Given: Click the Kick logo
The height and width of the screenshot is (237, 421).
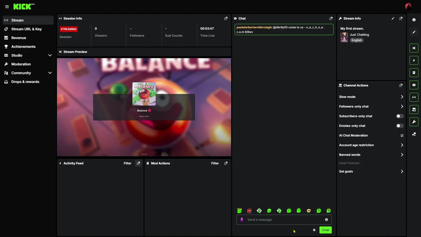Looking at the screenshot, I should [x=24, y=6].
